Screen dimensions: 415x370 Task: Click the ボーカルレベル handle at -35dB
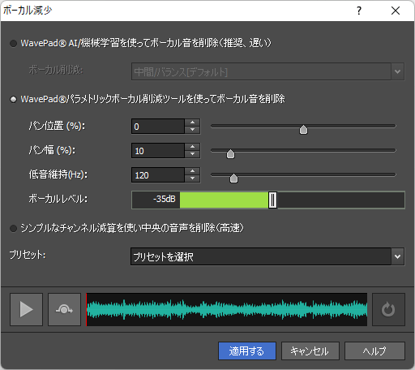click(272, 200)
